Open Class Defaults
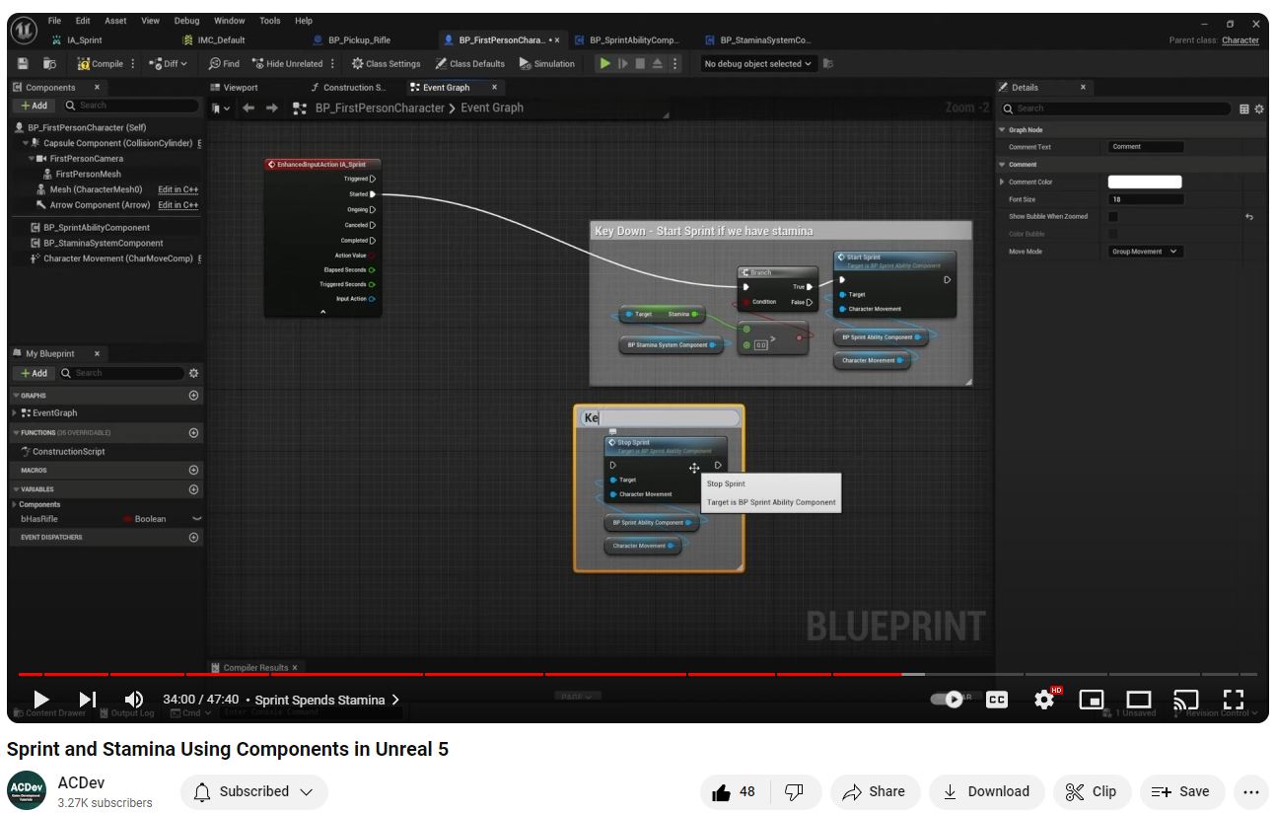The height and width of the screenshot is (814, 1276). (469, 63)
